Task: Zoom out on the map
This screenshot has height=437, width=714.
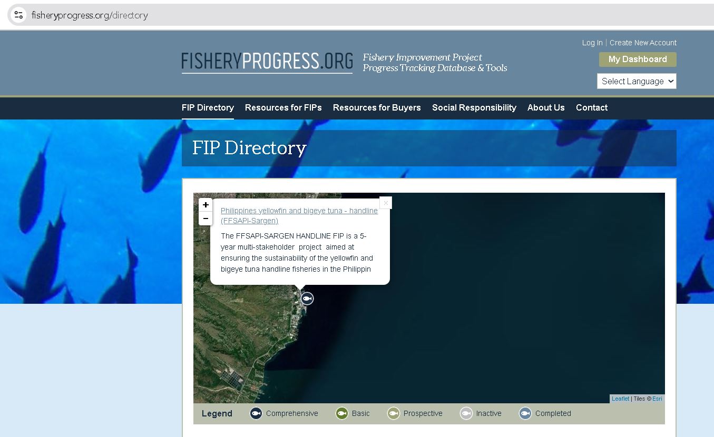Action: (x=206, y=219)
